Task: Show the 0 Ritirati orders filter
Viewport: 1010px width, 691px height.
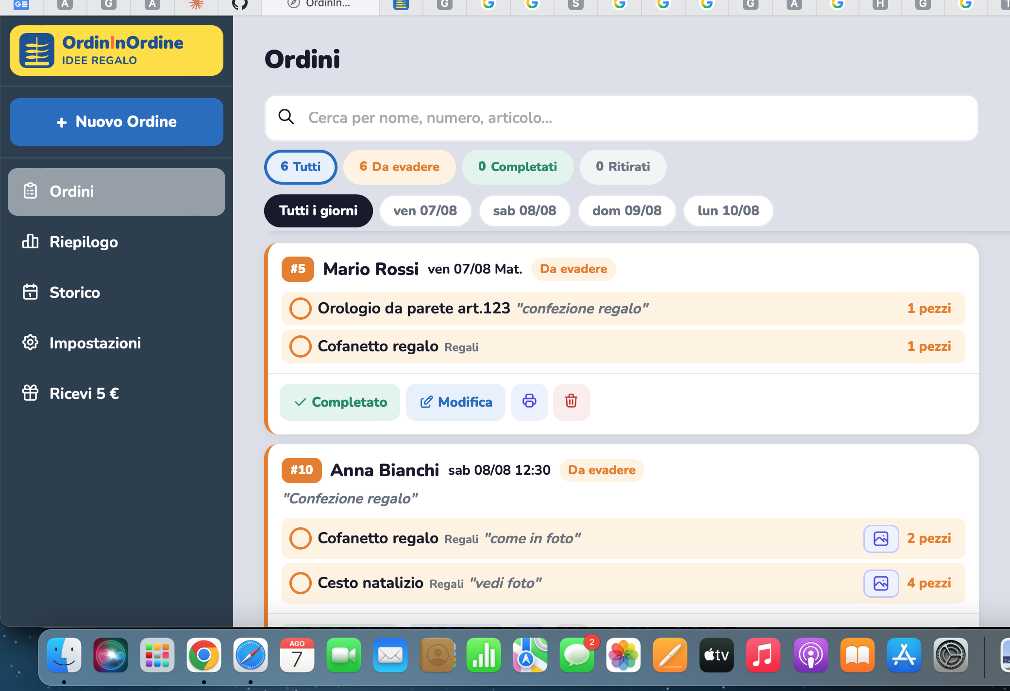Action: 623,167
